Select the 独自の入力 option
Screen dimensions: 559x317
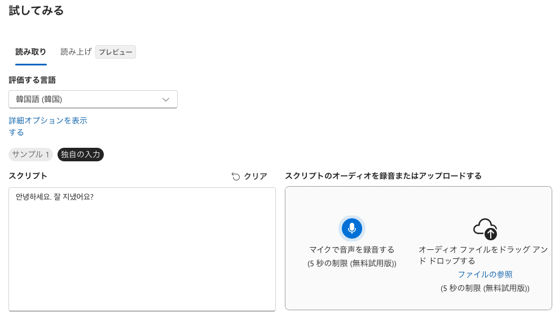[x=81, y=155]
